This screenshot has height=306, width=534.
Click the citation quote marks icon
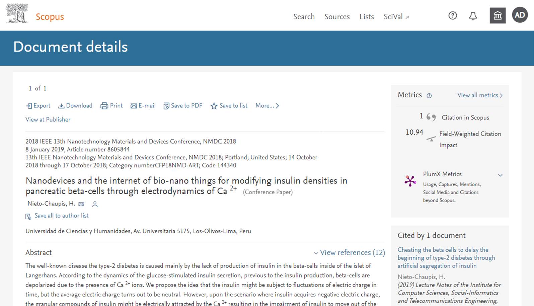point(431,117)
